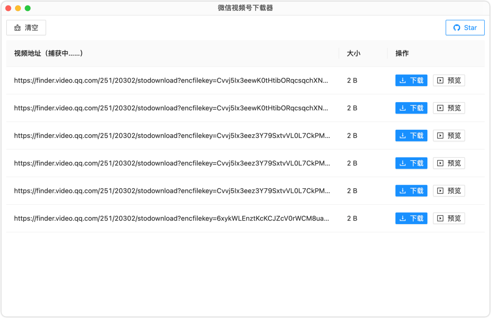Select the first eez3Y79SxtvVL0L7CkPM URL
The height and width of the screenshot is (318, 491).
[x=172, y=136]
